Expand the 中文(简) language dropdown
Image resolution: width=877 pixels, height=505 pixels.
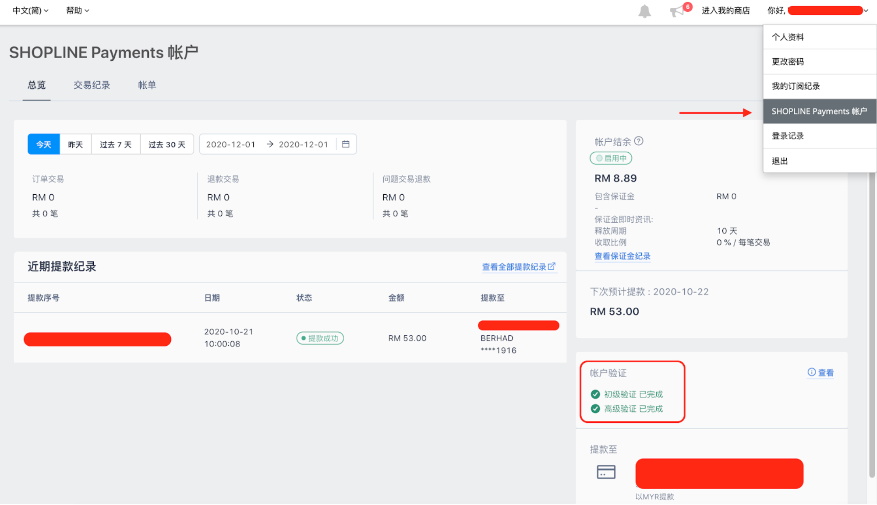(30, 11)
